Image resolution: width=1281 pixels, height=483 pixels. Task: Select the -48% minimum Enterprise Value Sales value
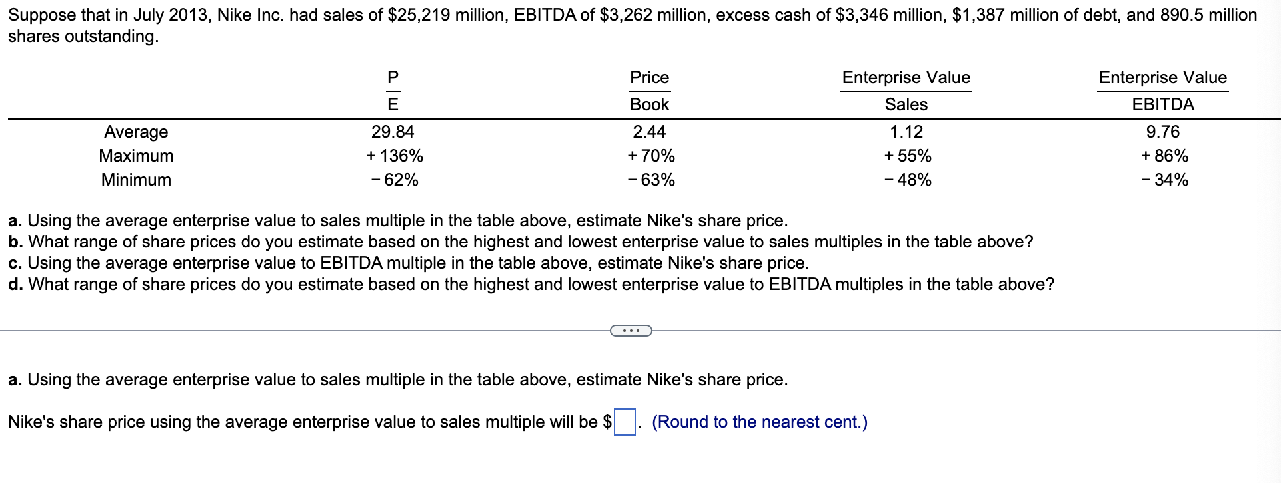[907, 180]
